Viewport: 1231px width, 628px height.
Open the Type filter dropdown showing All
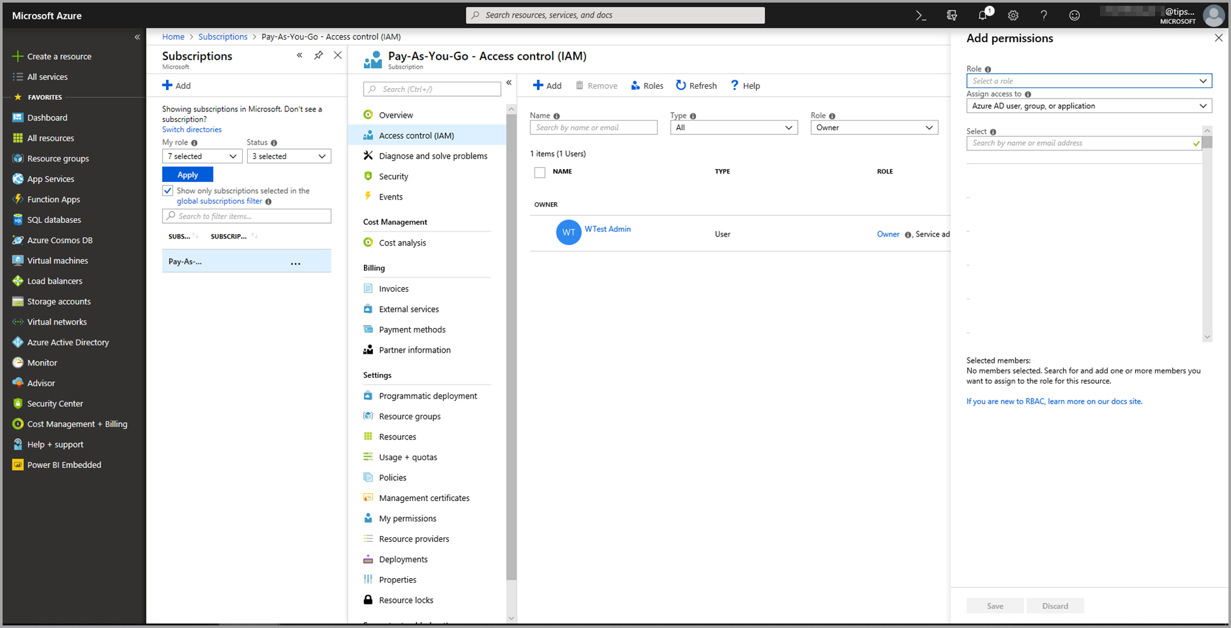734,127
